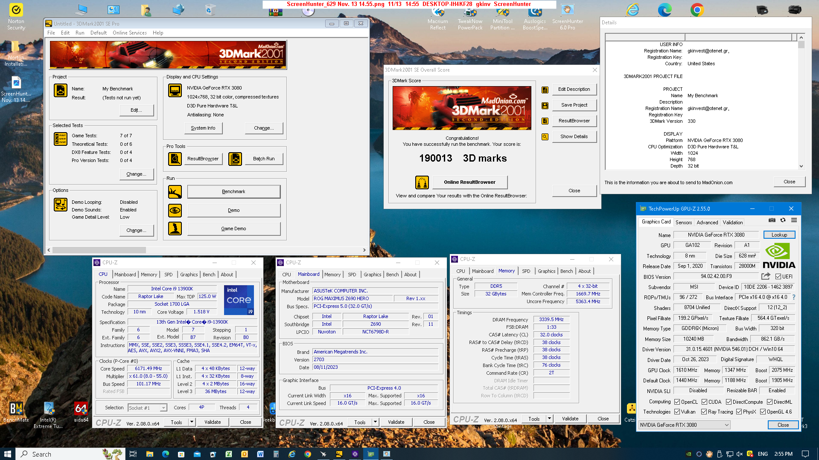Viewport: 819px width, 460px height.
Task: Expand the Tools dropdown arrow in CPU tab window
Action: pos(192,422)
